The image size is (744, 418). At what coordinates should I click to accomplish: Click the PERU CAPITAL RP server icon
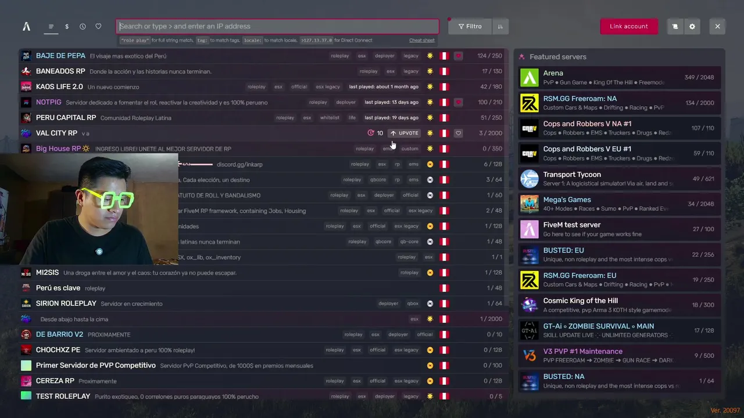pos(26,118)
